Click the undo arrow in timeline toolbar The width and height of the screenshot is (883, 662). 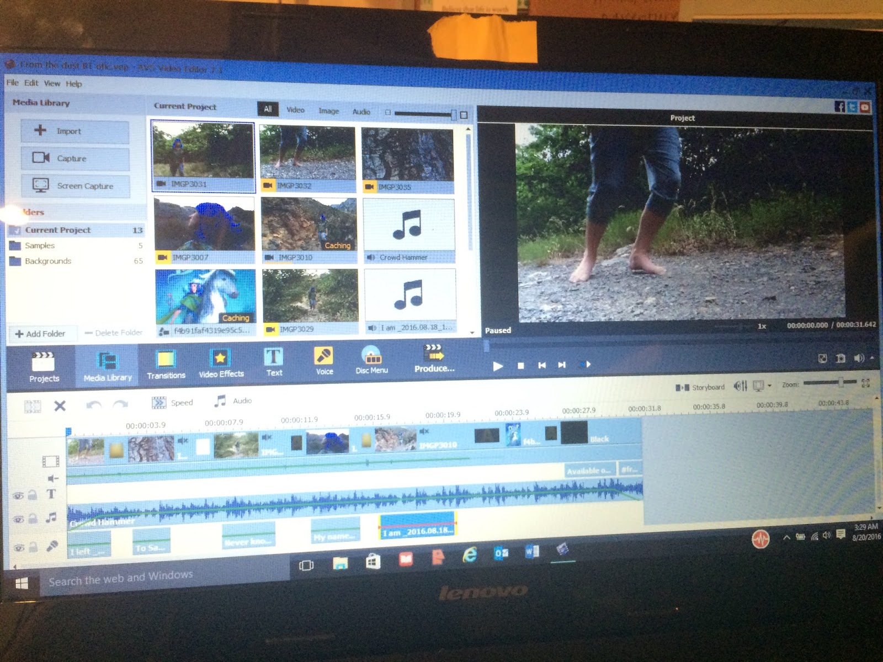(x=94, y=405)
